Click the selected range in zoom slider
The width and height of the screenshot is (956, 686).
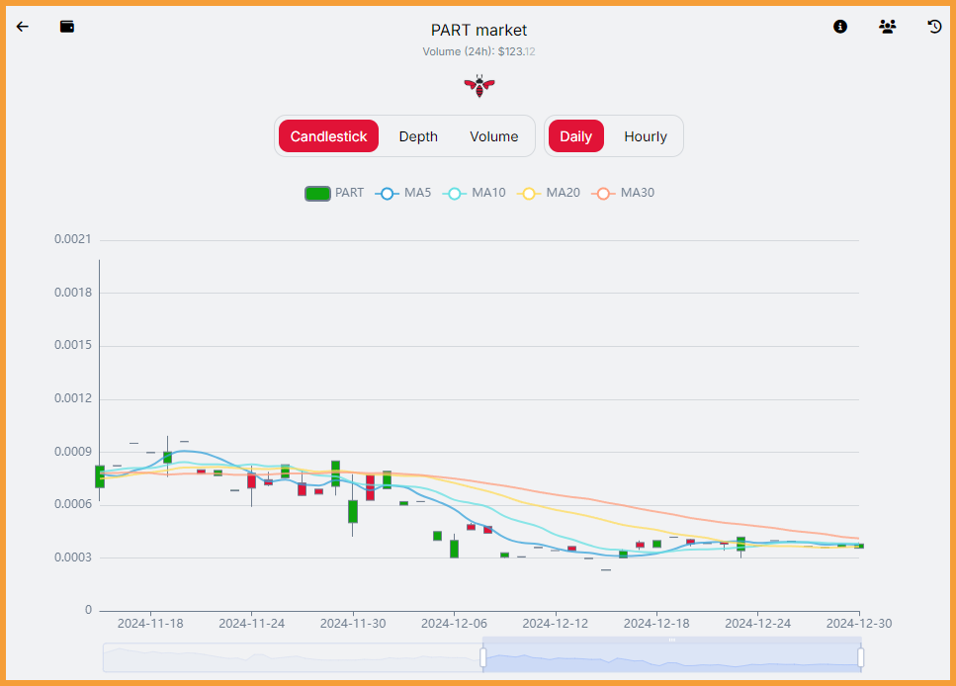pos(672,658)
